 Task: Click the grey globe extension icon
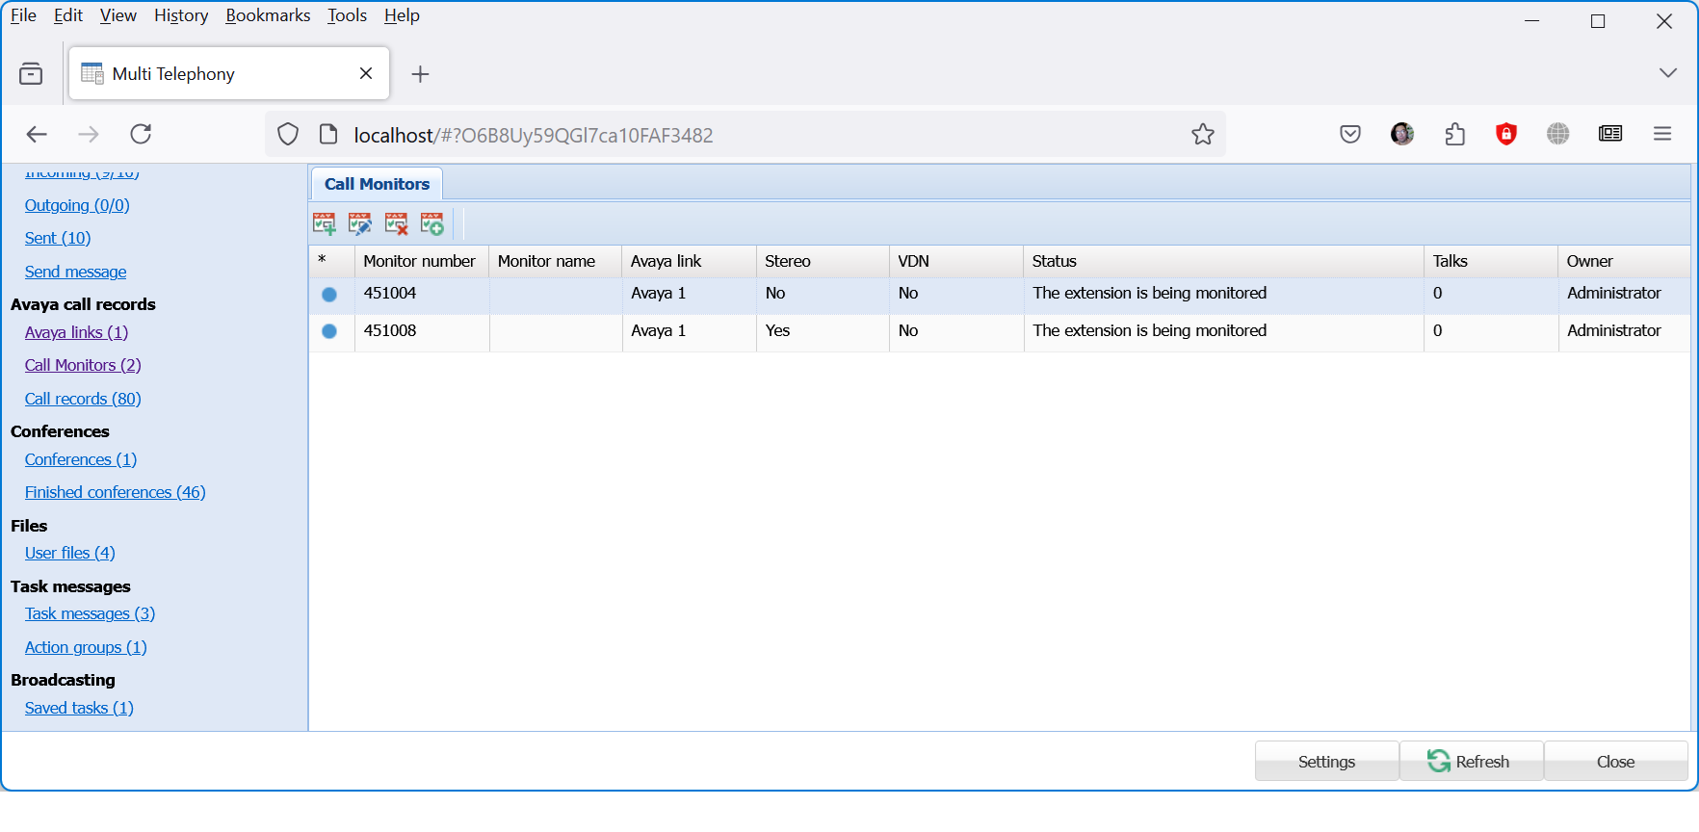pos(1558,134)
